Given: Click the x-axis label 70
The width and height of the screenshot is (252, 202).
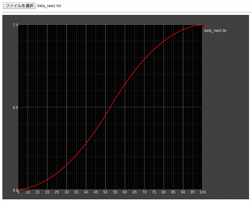Looking at the screenshot, I should pyautogui.click(x=145, y=192).
